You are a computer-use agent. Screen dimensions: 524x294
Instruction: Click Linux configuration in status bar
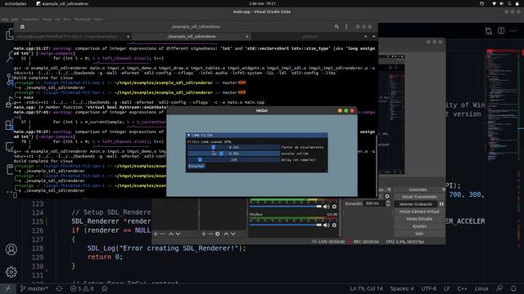(481, 288)
